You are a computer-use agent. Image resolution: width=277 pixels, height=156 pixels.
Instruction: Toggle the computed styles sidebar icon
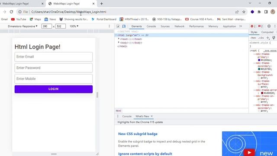tap(274, 38)
